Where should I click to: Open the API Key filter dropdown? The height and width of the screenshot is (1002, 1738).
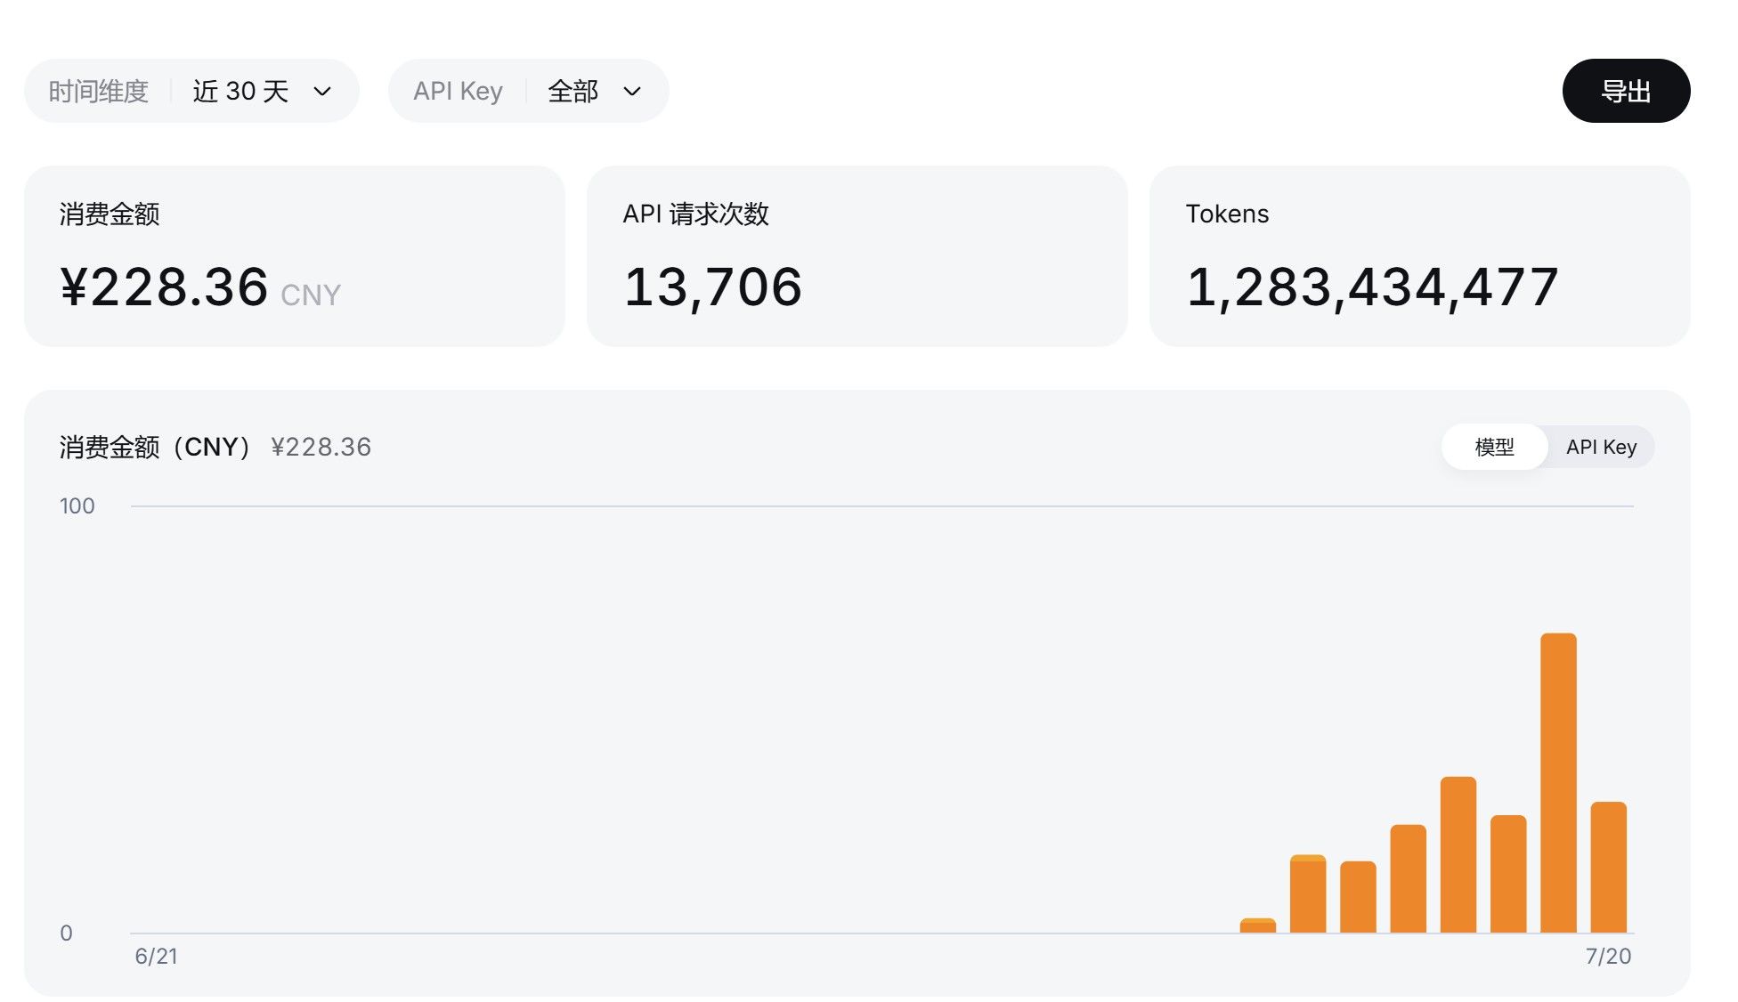click(x=528, y=91)
